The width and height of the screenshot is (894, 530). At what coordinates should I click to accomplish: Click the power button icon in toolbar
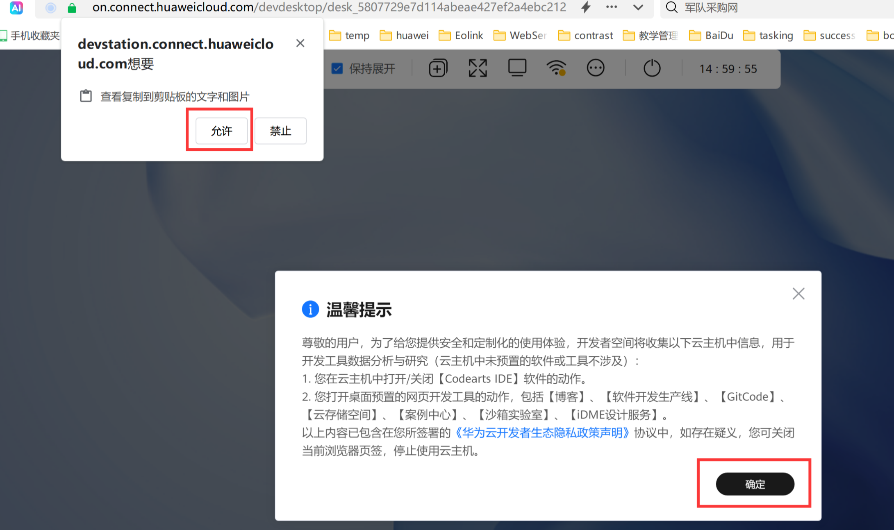point(652,68)
